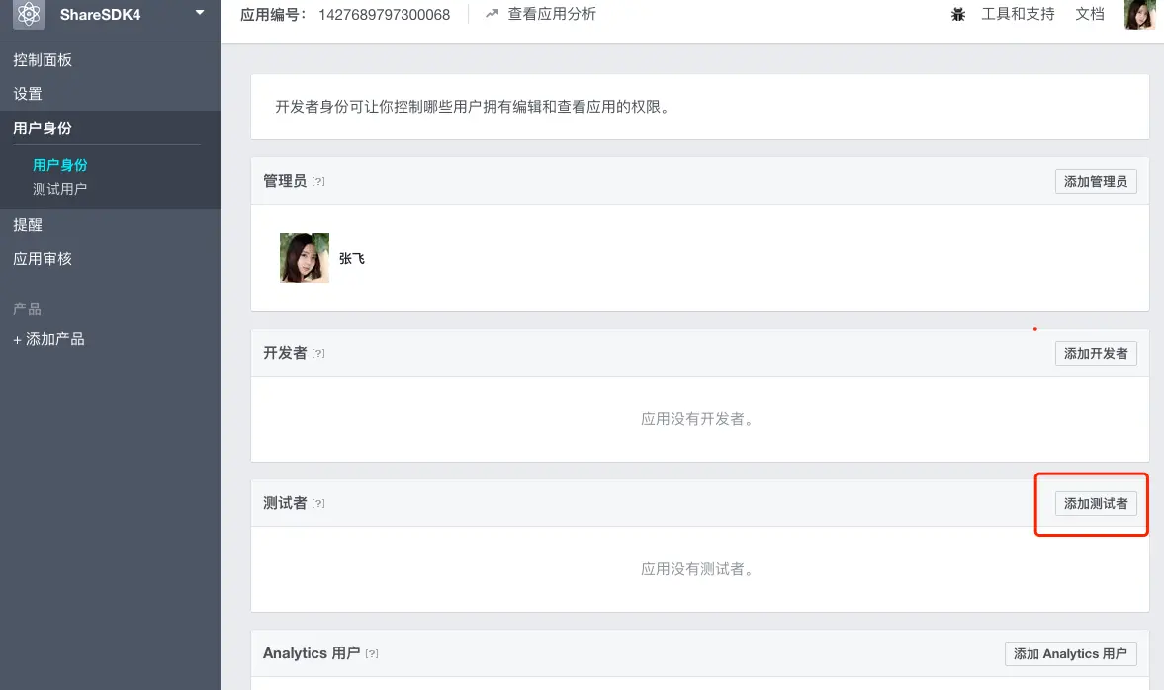Open the 文档 link in top bar

point(1090,14)
